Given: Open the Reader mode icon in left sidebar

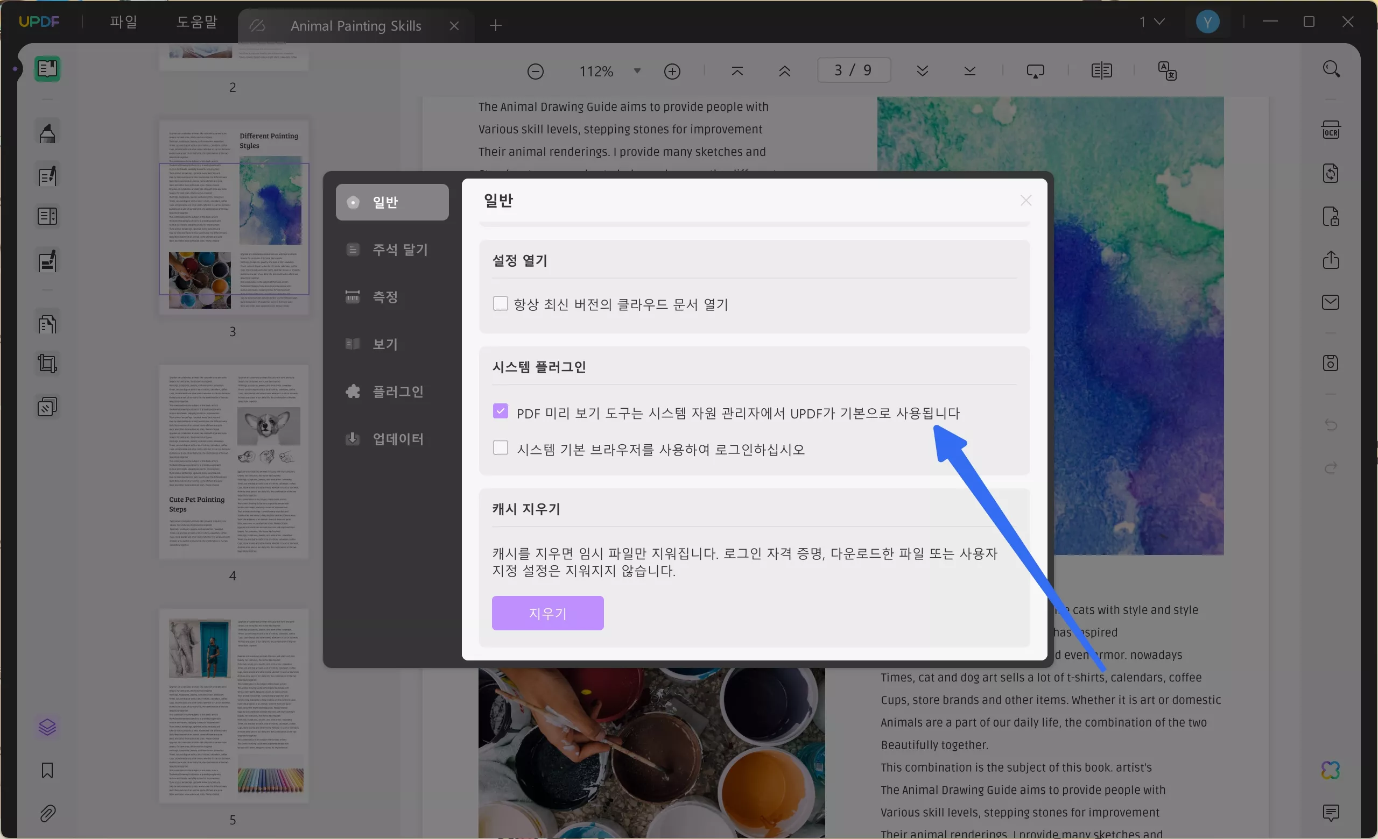Looking at the screenshot, I should pos(47,69).
